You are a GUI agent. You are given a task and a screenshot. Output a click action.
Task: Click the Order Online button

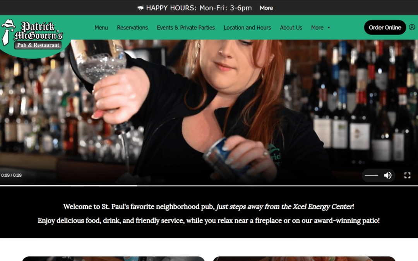tap(385, 27)
